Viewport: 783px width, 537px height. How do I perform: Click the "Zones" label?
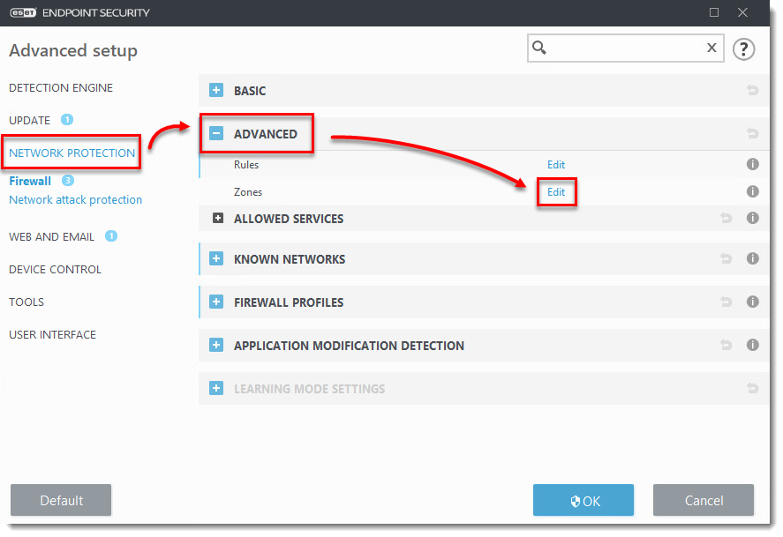point(248,192)
